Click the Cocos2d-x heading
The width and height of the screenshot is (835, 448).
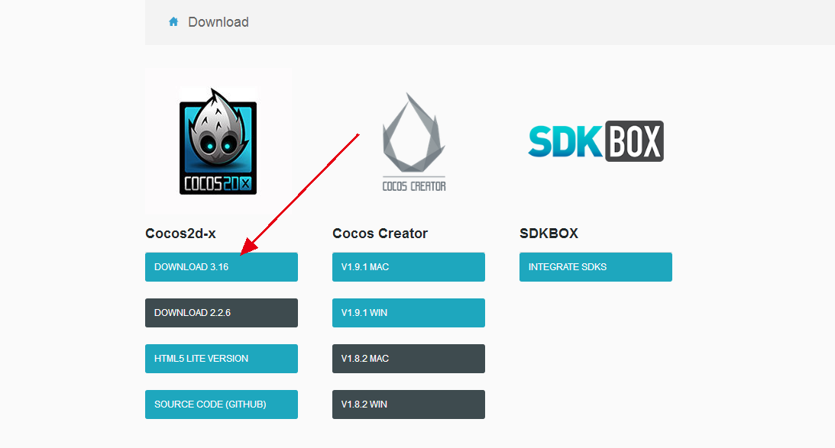coord(180,233)
